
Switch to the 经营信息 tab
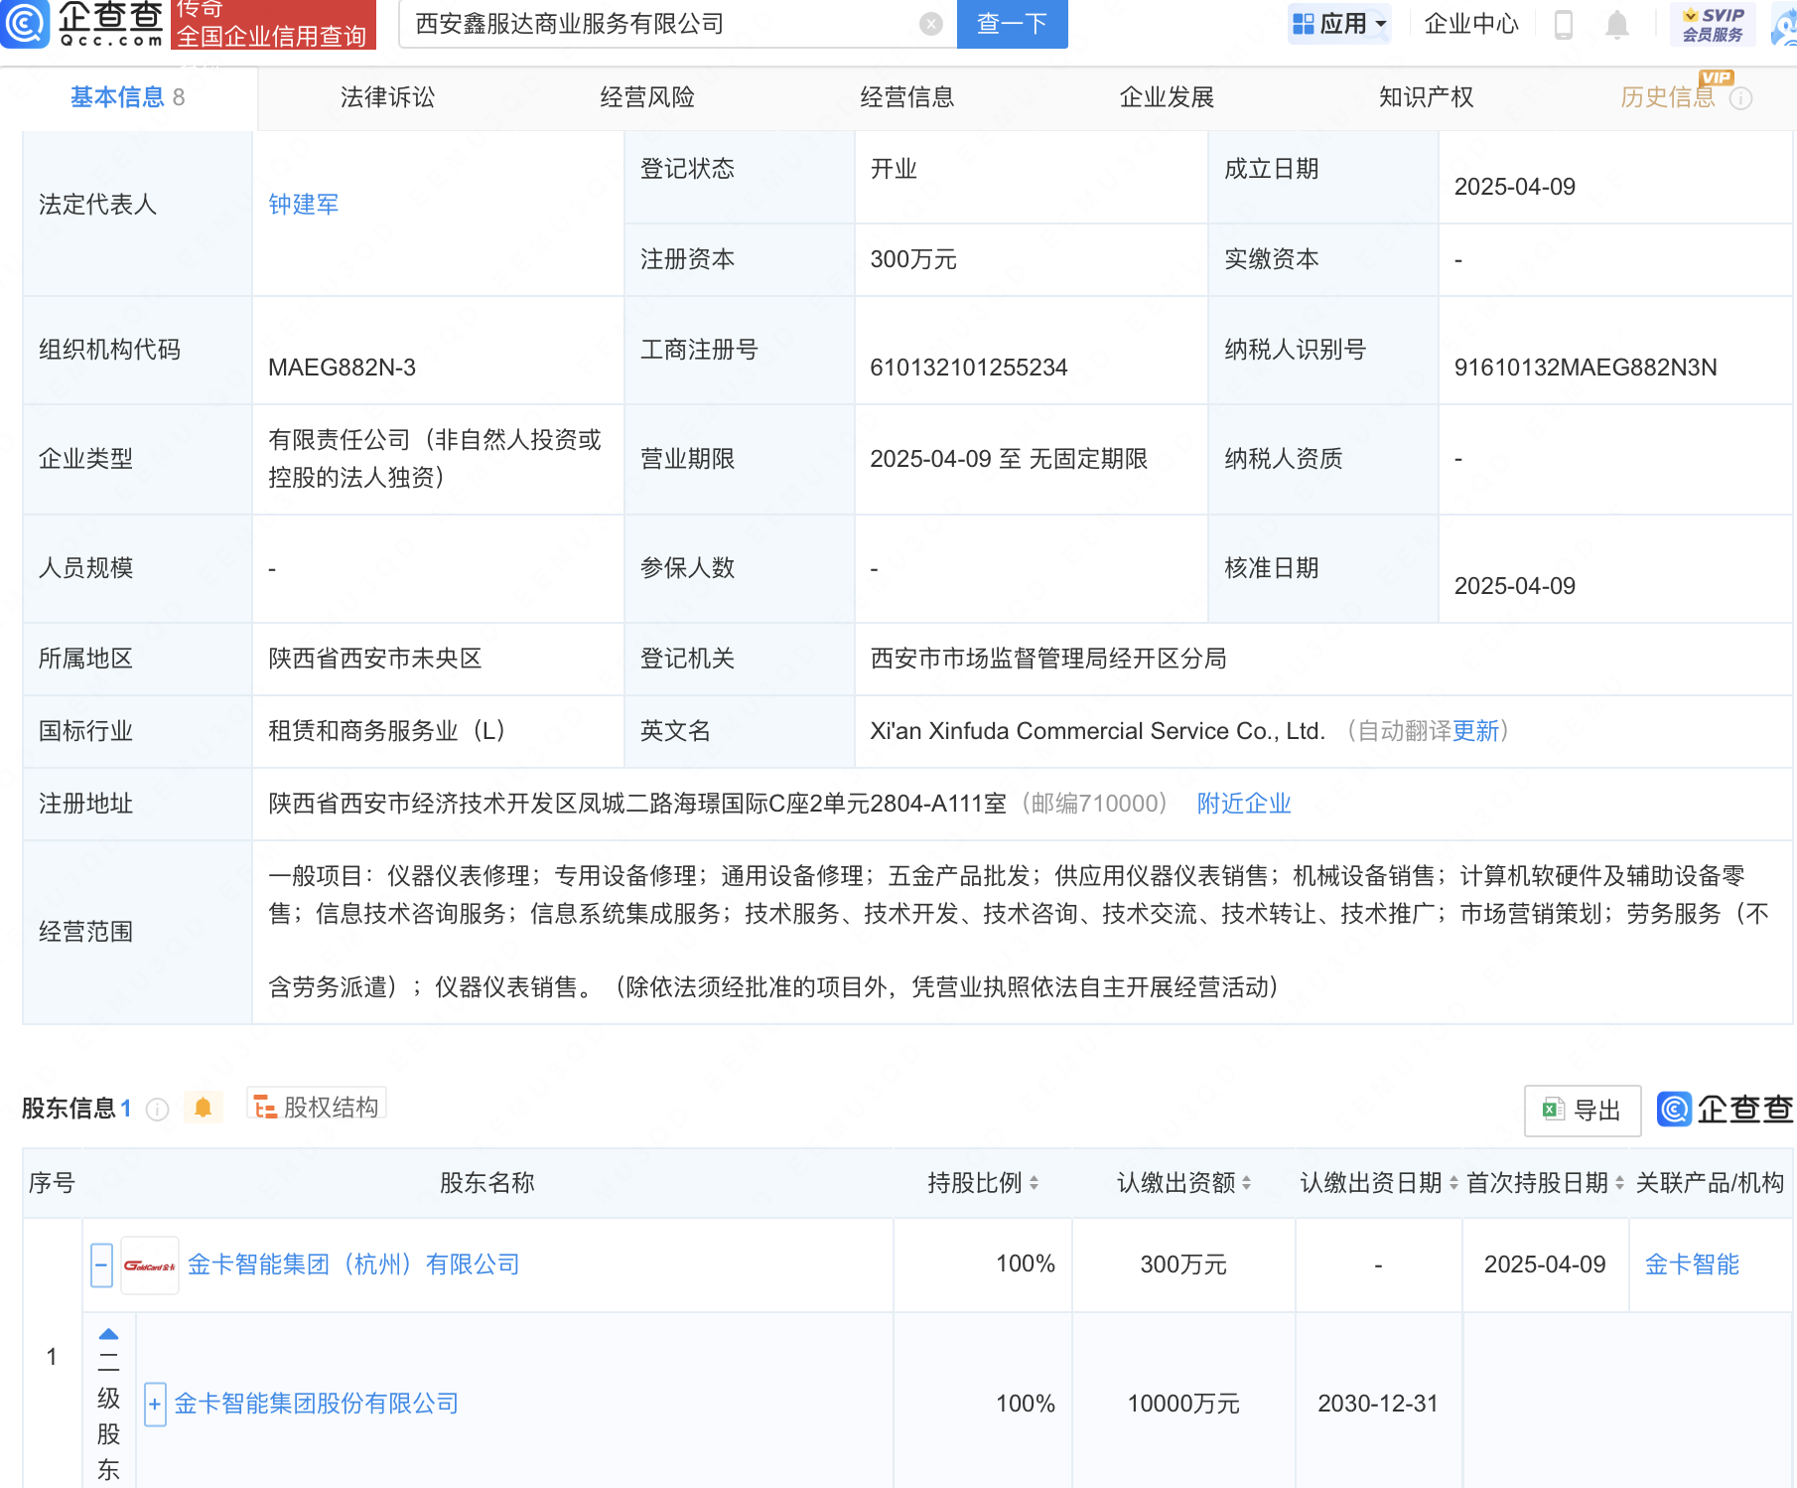click(x=906, y=97)
